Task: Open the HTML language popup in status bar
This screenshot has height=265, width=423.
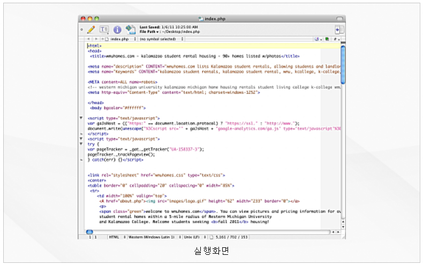Action: coord(117,237)
